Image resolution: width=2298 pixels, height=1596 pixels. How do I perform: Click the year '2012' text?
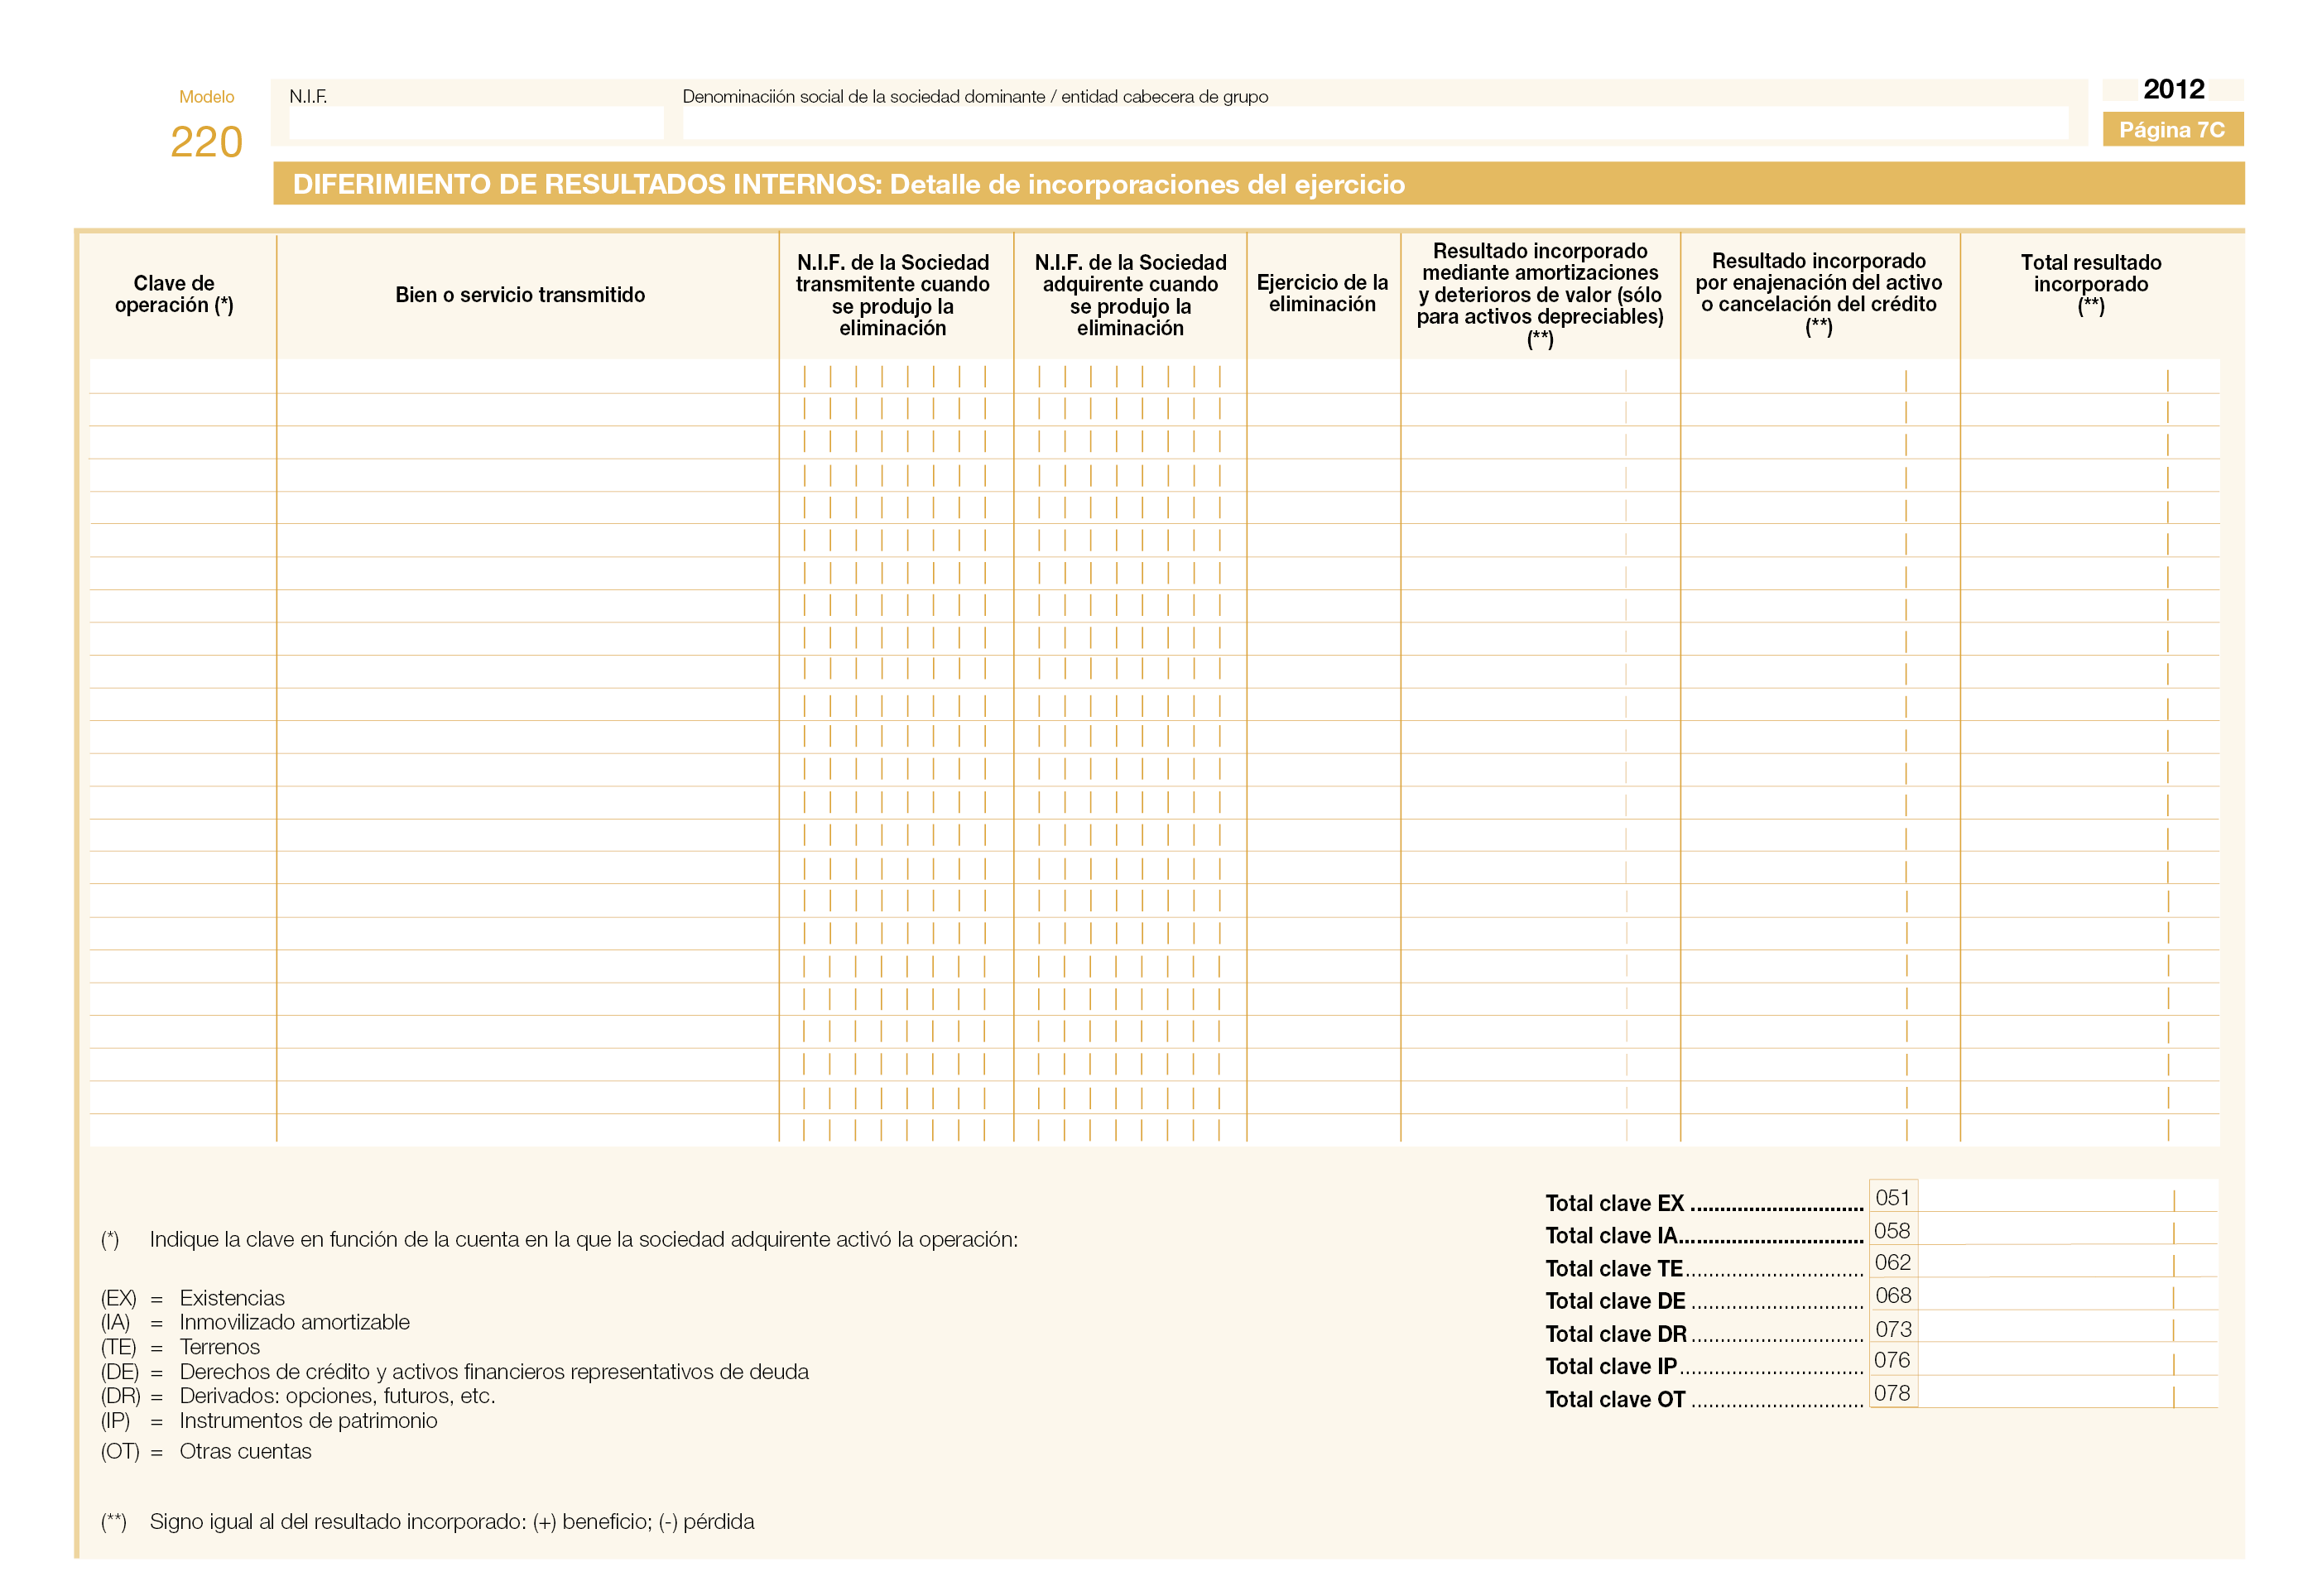(x=2172, y=89)
